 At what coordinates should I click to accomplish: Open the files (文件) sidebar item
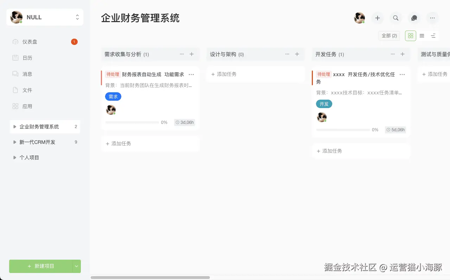(45, 90)
